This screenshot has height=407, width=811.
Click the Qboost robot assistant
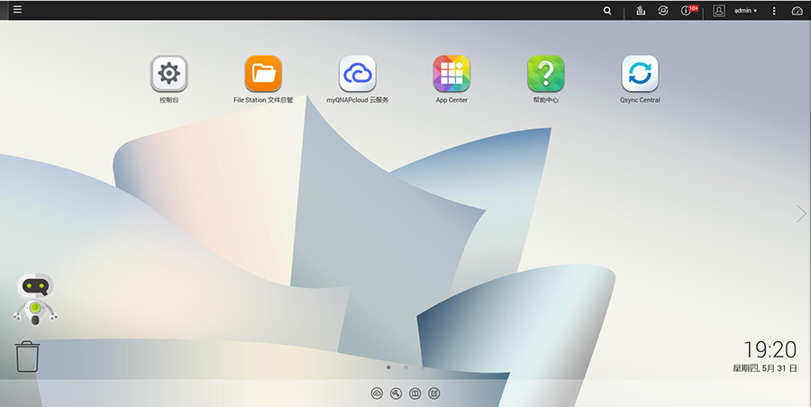pos(35,299)
